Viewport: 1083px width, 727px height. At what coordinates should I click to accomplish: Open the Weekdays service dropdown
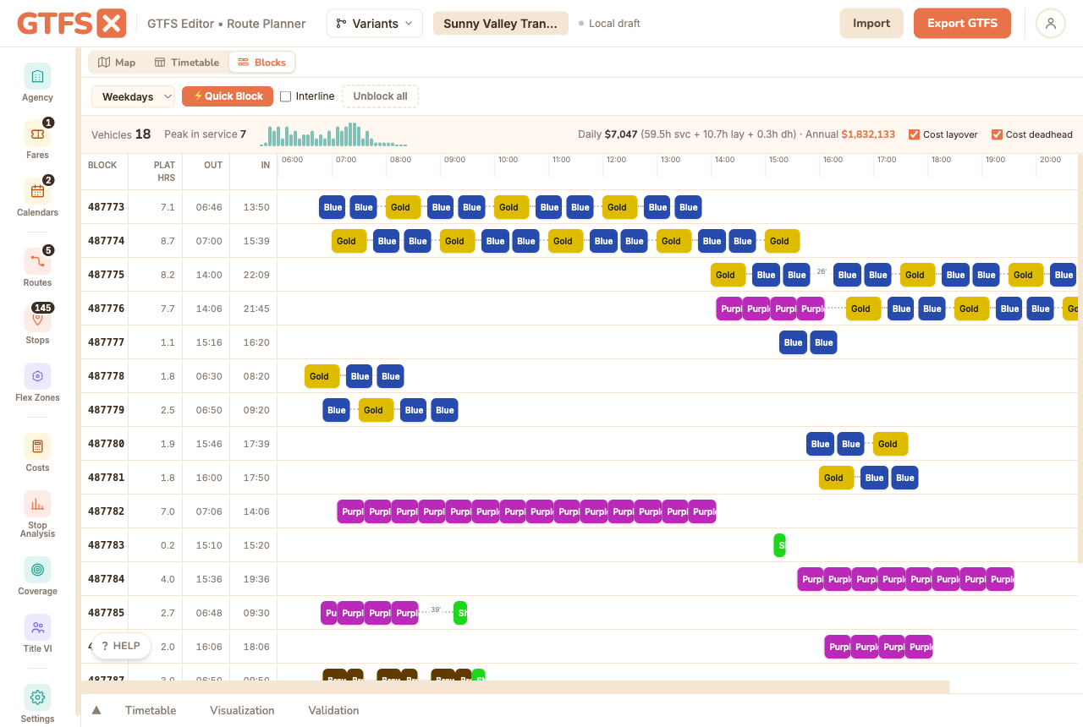pyautogui.click(x=133, y=96)
